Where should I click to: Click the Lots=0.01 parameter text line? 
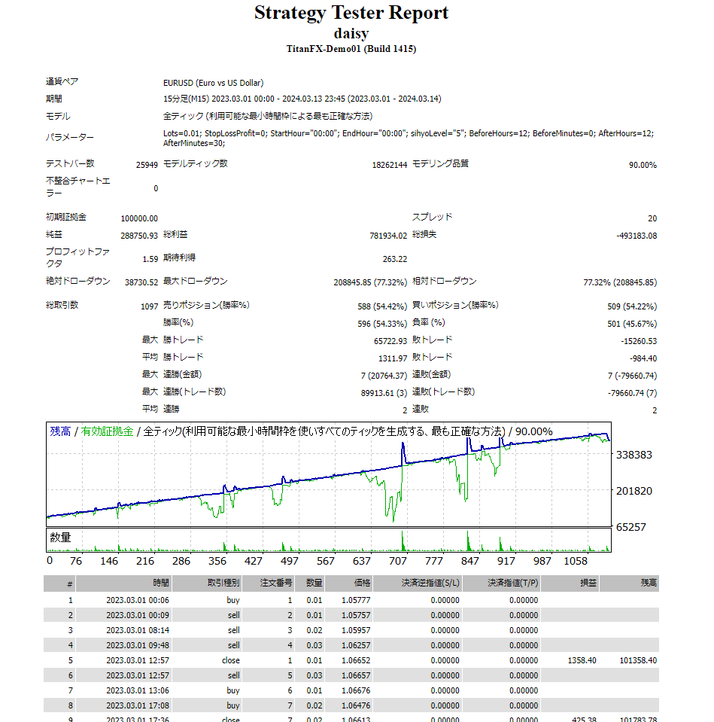[x=408, y=133]
